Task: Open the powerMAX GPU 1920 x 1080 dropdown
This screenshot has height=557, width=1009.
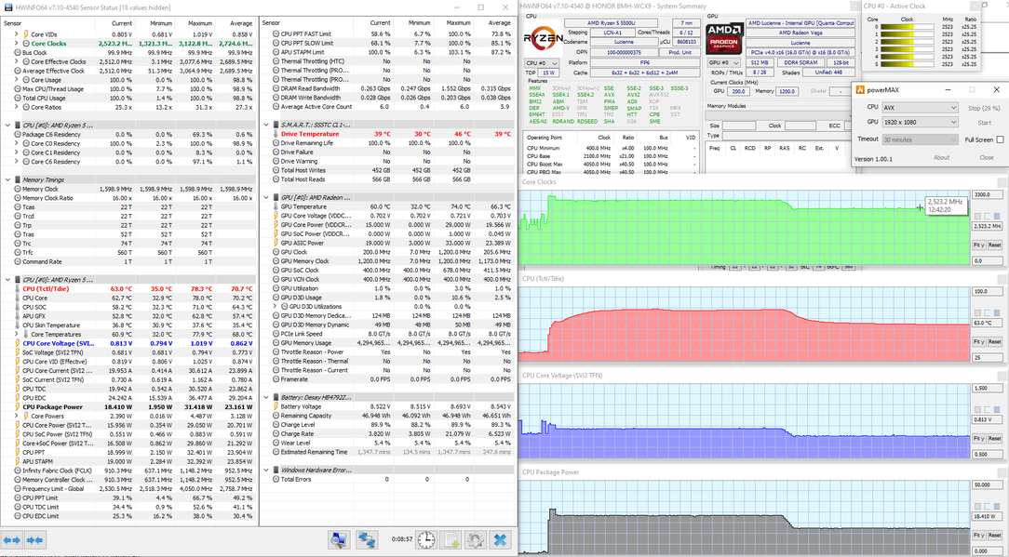Action: click(920, 122)
